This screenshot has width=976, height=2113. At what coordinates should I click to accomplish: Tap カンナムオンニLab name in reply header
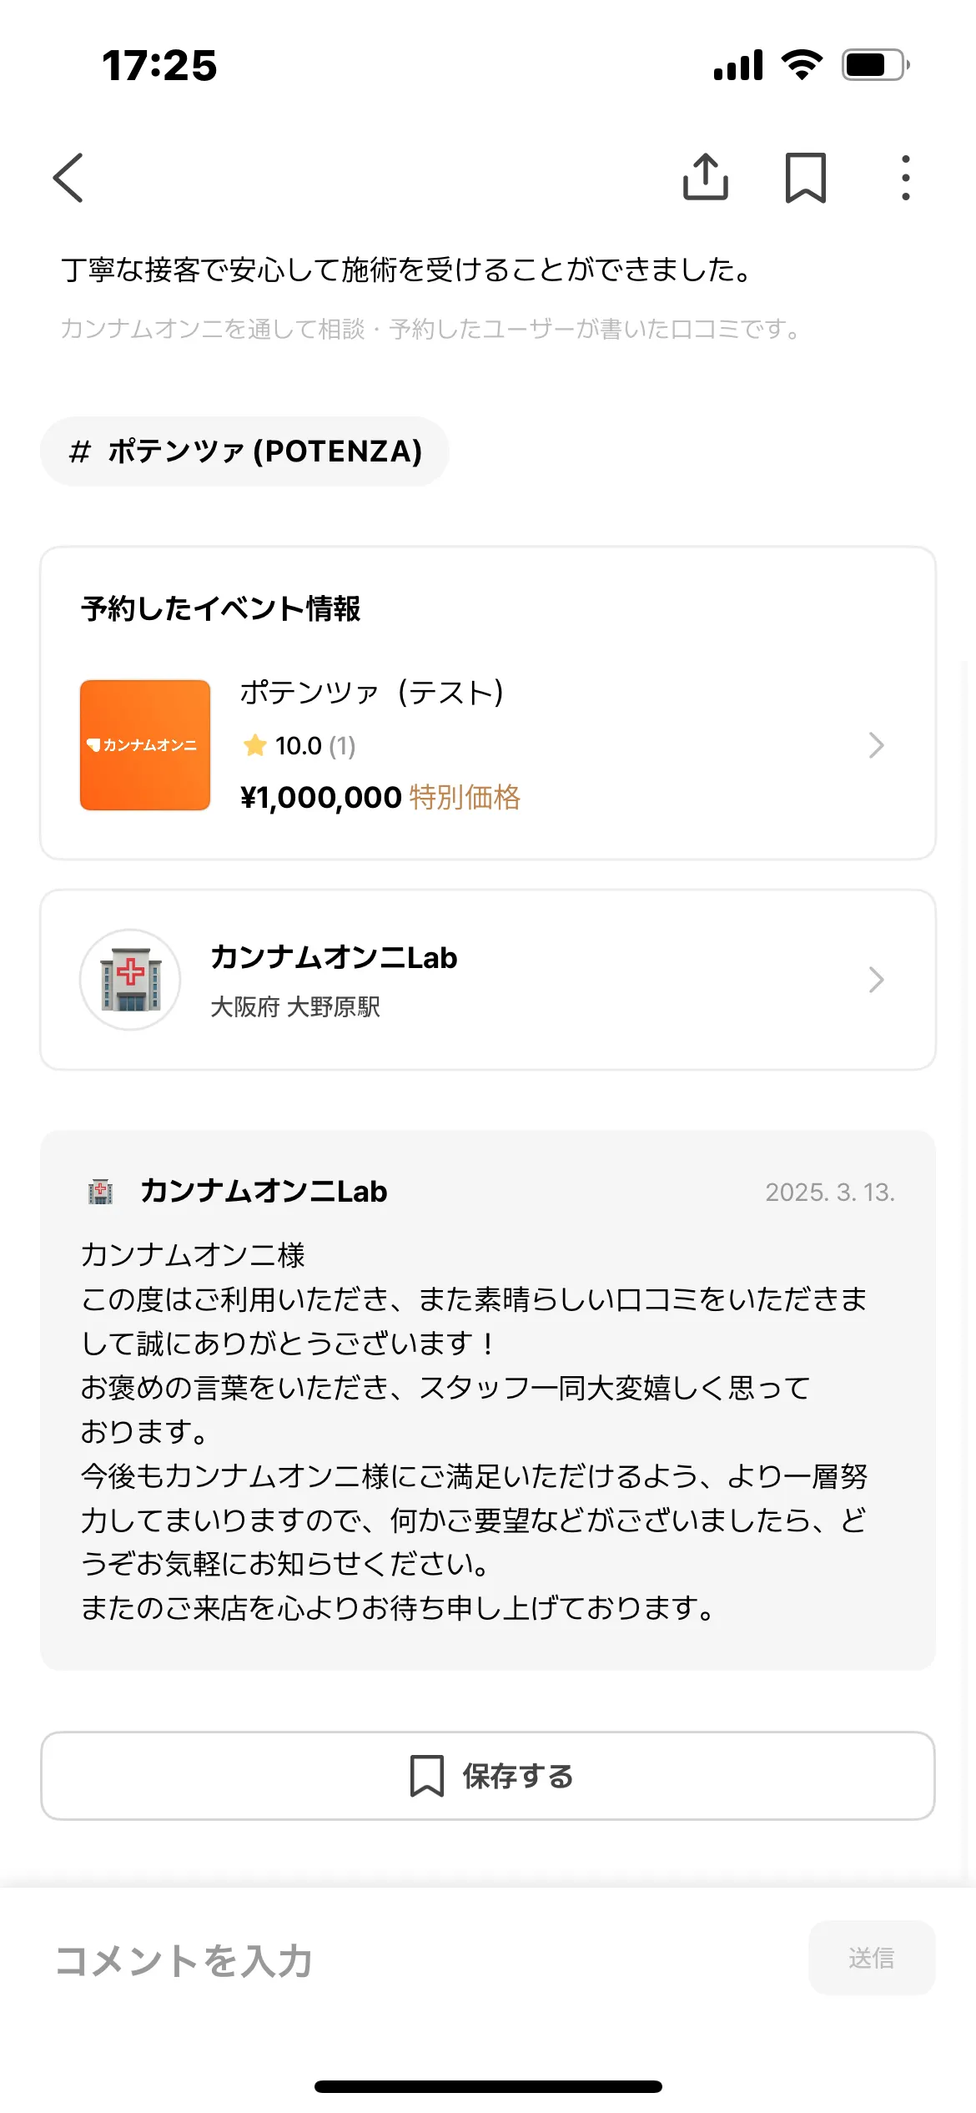tap(264, 1191)
